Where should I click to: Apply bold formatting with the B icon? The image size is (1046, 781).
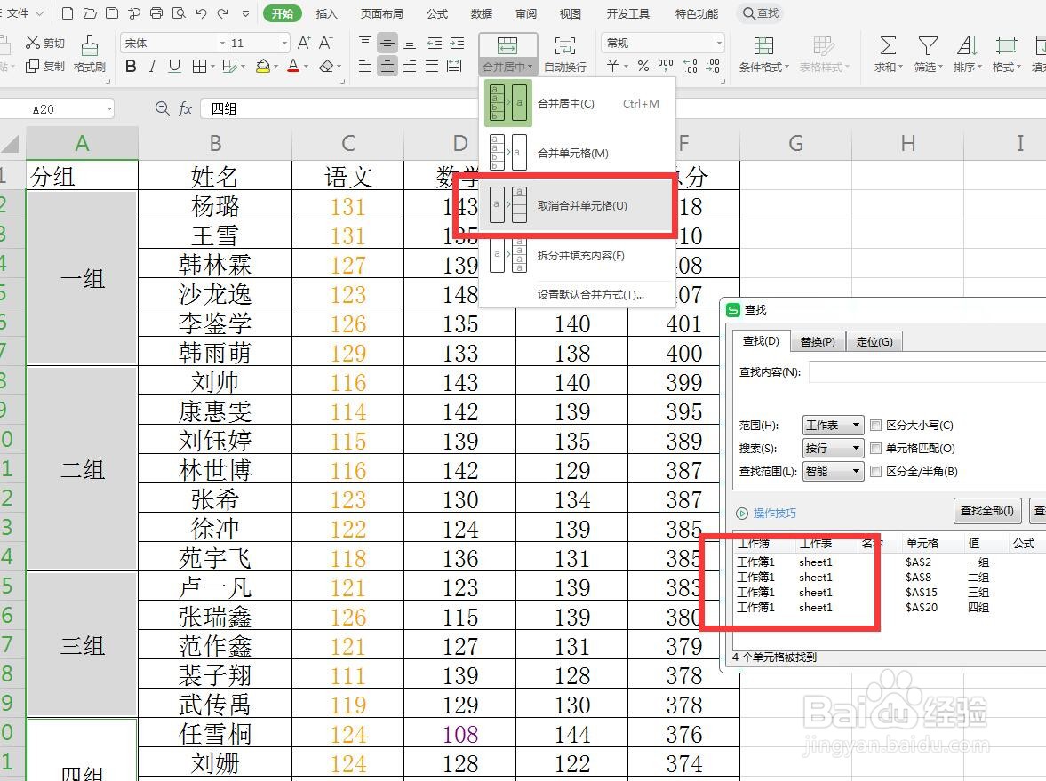(x=131, y=66)
